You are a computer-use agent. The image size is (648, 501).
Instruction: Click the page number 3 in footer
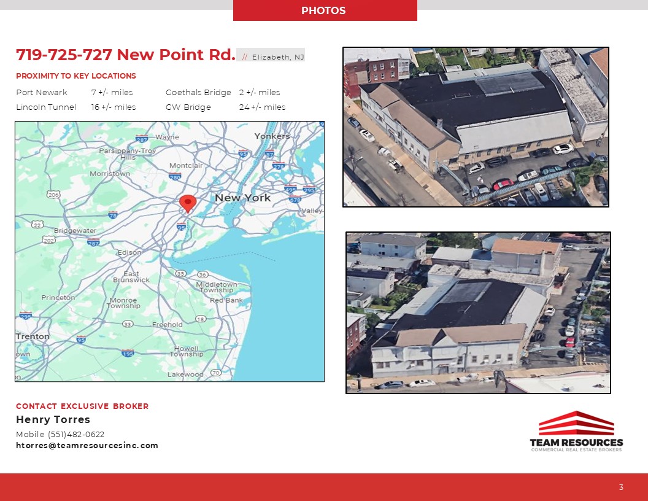point(621,487)
